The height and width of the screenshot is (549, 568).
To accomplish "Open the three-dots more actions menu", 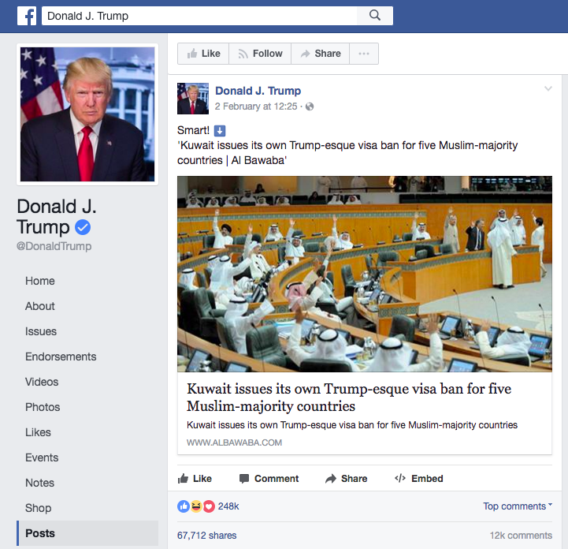I will 364,54.
